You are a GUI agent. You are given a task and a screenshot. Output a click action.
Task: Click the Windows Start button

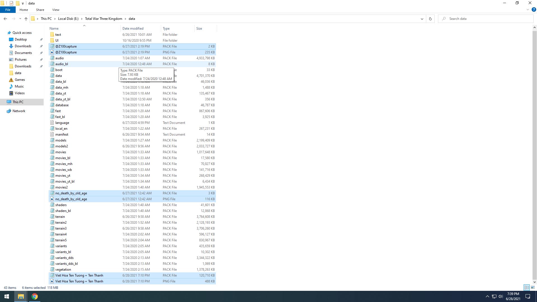point(7,296)
